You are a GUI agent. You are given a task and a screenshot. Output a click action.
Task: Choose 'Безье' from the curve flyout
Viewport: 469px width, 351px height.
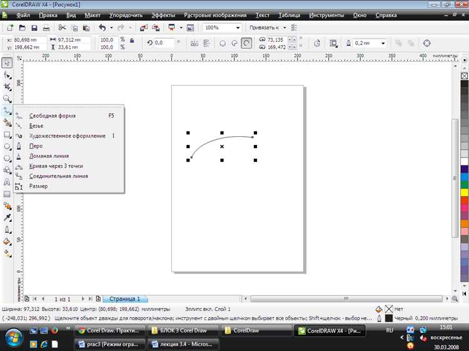coord(36,126)
